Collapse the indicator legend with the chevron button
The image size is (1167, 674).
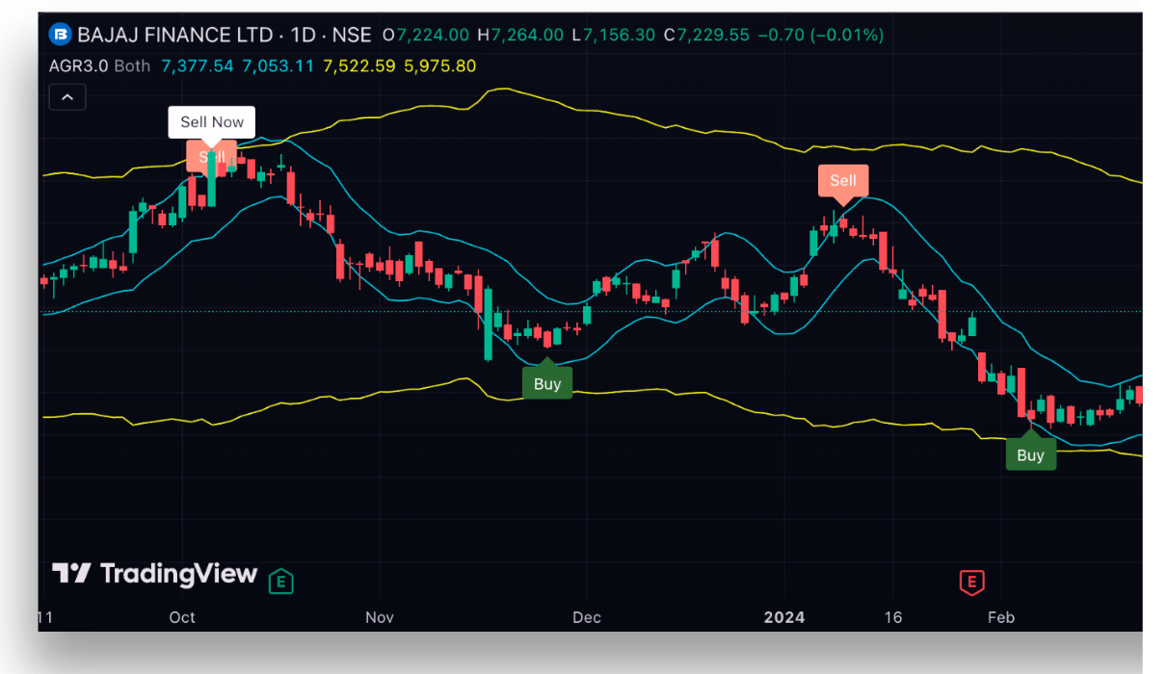(x=67, y=97)
